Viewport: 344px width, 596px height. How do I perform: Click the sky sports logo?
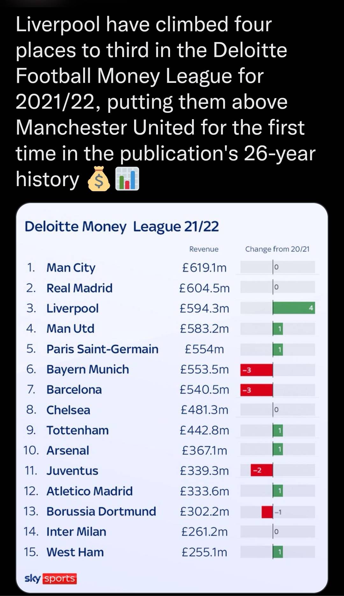click(x=51, y=578)
